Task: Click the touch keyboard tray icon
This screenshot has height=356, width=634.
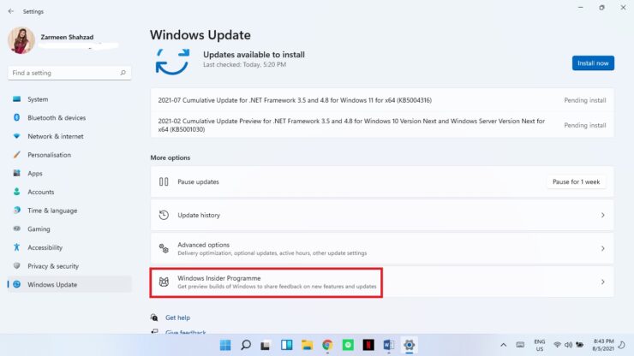Action: 520,345
